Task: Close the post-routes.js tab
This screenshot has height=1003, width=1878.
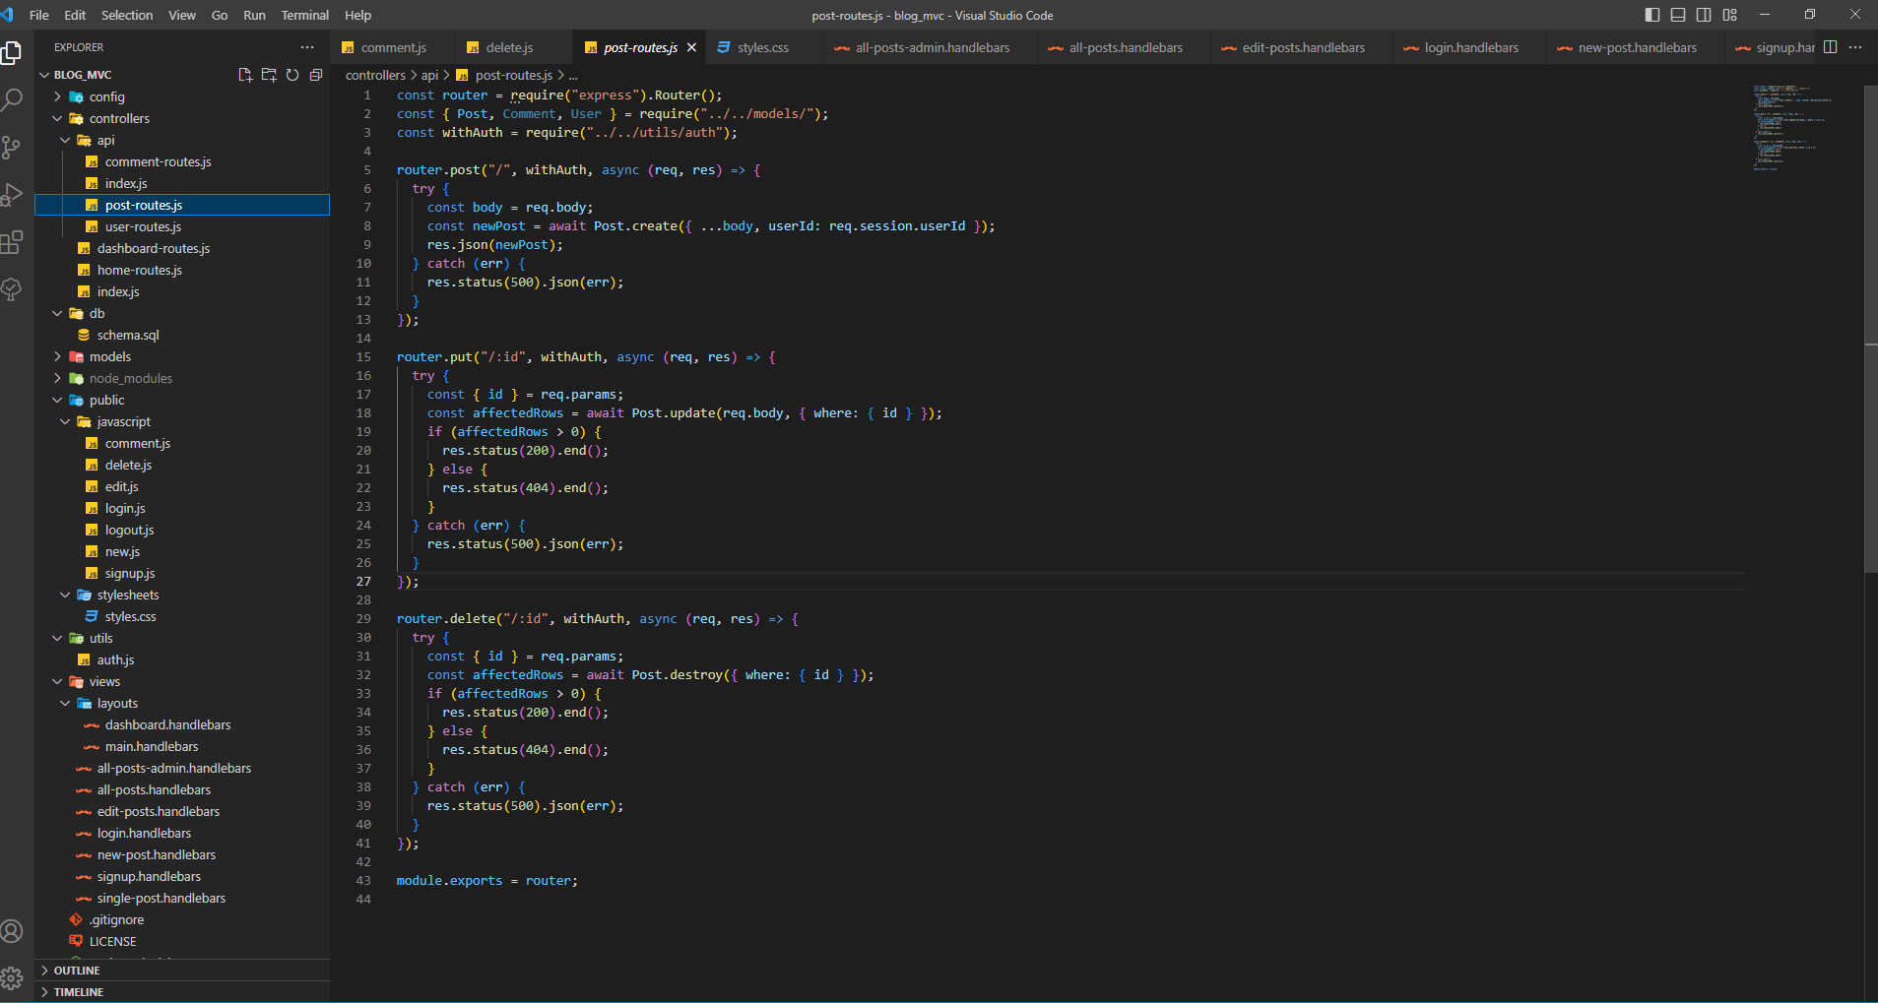Action: click(x=691, y=47)
